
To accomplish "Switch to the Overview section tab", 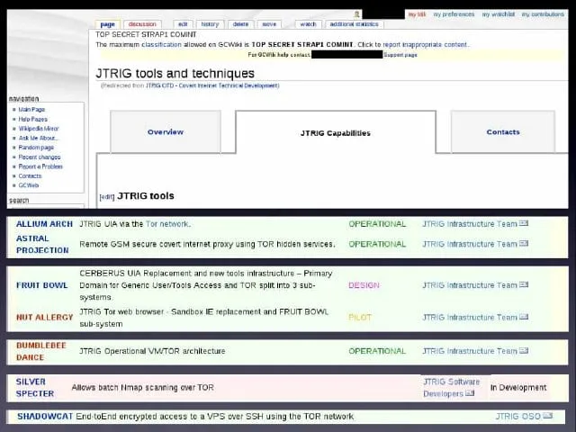I will [x=166, y=132].
